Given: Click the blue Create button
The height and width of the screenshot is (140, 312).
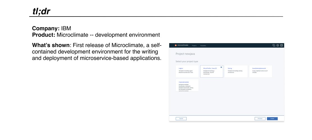Looking at the screenshot, I should (x=272, y=118).
